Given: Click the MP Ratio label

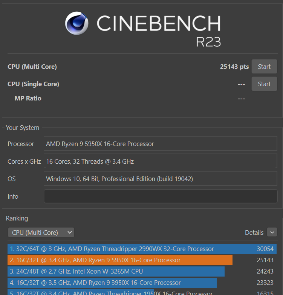Looking at the screenshot, I should [x=28, y=98].
